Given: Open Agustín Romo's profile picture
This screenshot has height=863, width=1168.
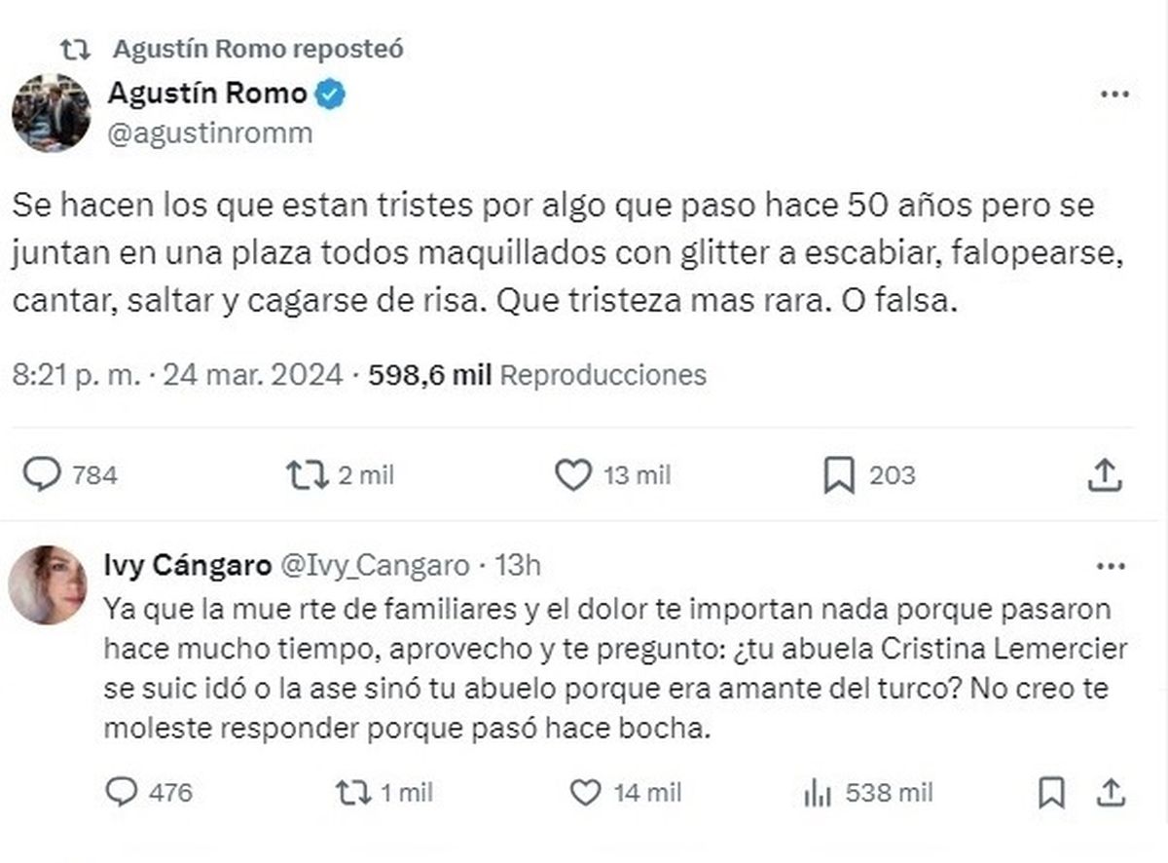Looking at the screenshot, I should (51, 113).
